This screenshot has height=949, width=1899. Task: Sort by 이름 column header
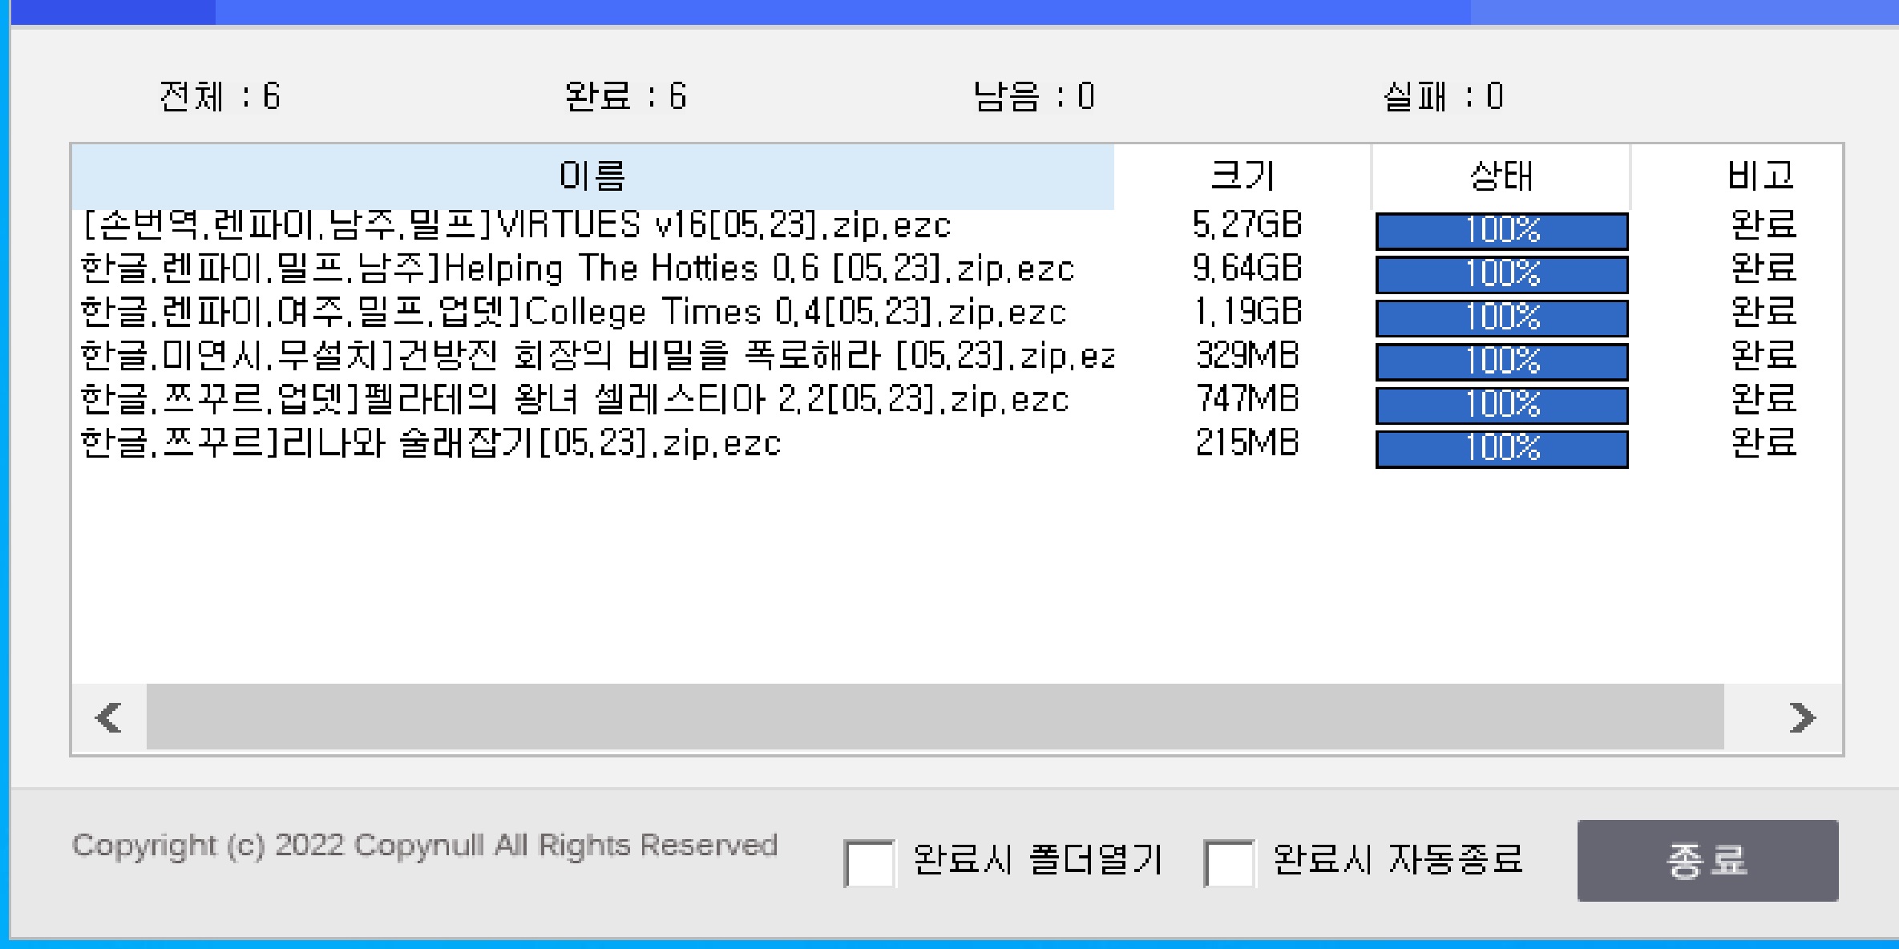pos(592,176)
